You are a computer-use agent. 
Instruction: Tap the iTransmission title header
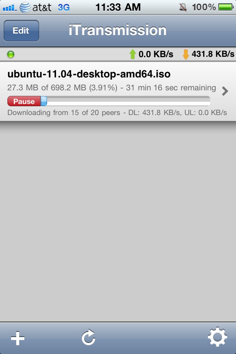tap(118, 30)
